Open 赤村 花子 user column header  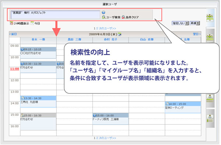click(110, 39)
